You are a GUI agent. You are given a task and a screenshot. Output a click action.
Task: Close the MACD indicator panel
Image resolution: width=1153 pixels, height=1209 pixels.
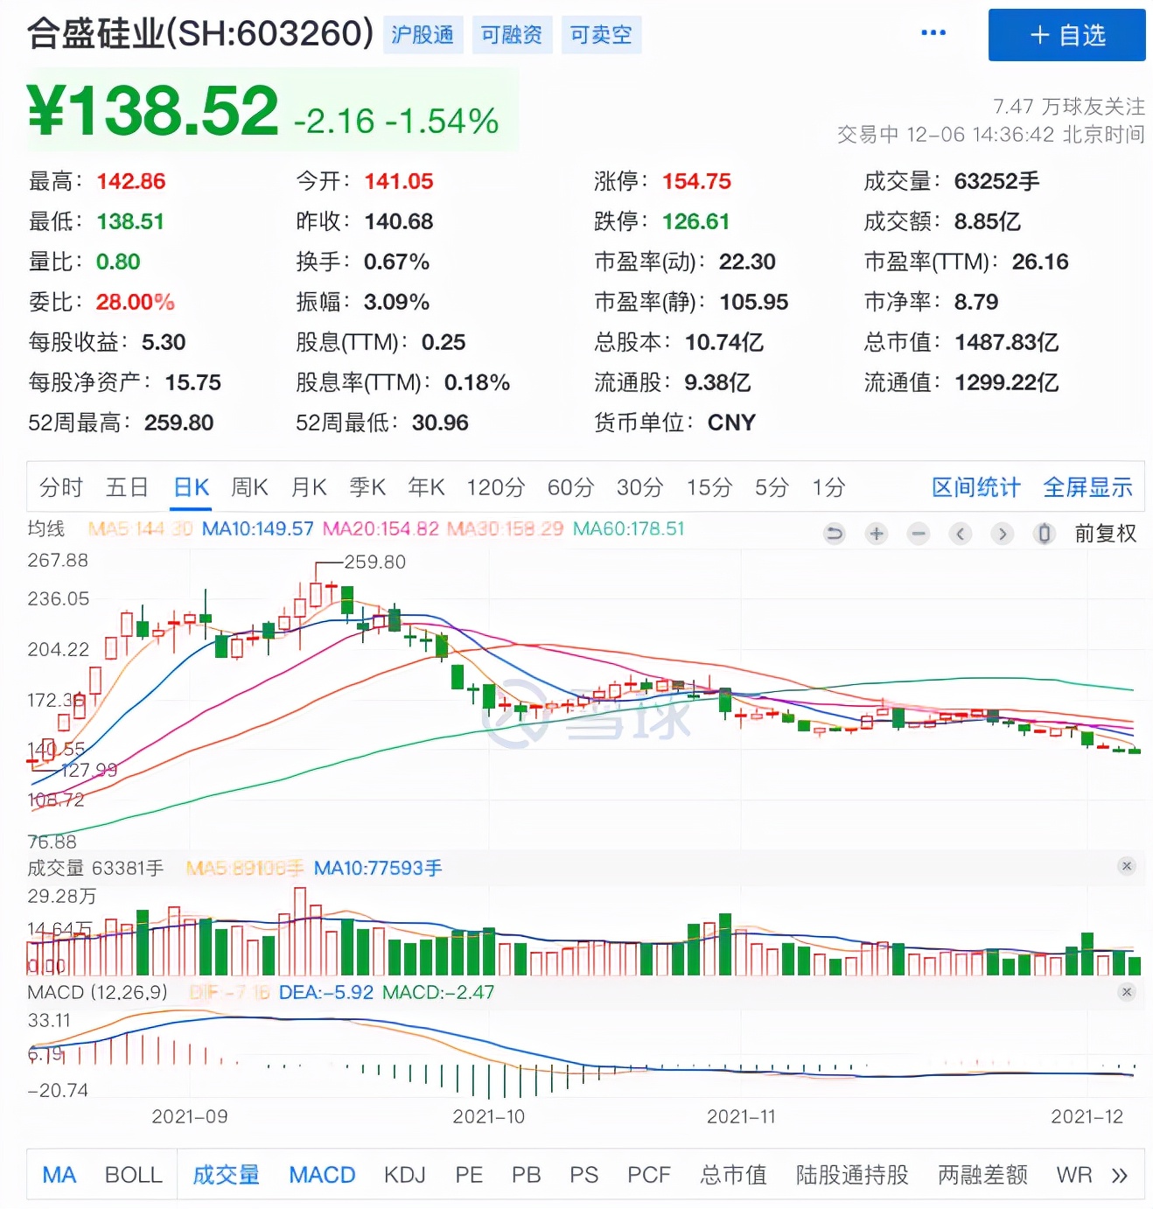point(1127,991)
